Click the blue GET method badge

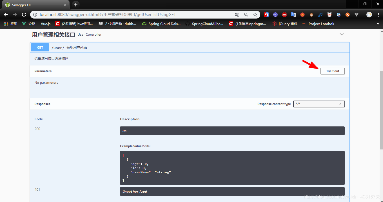40,47
